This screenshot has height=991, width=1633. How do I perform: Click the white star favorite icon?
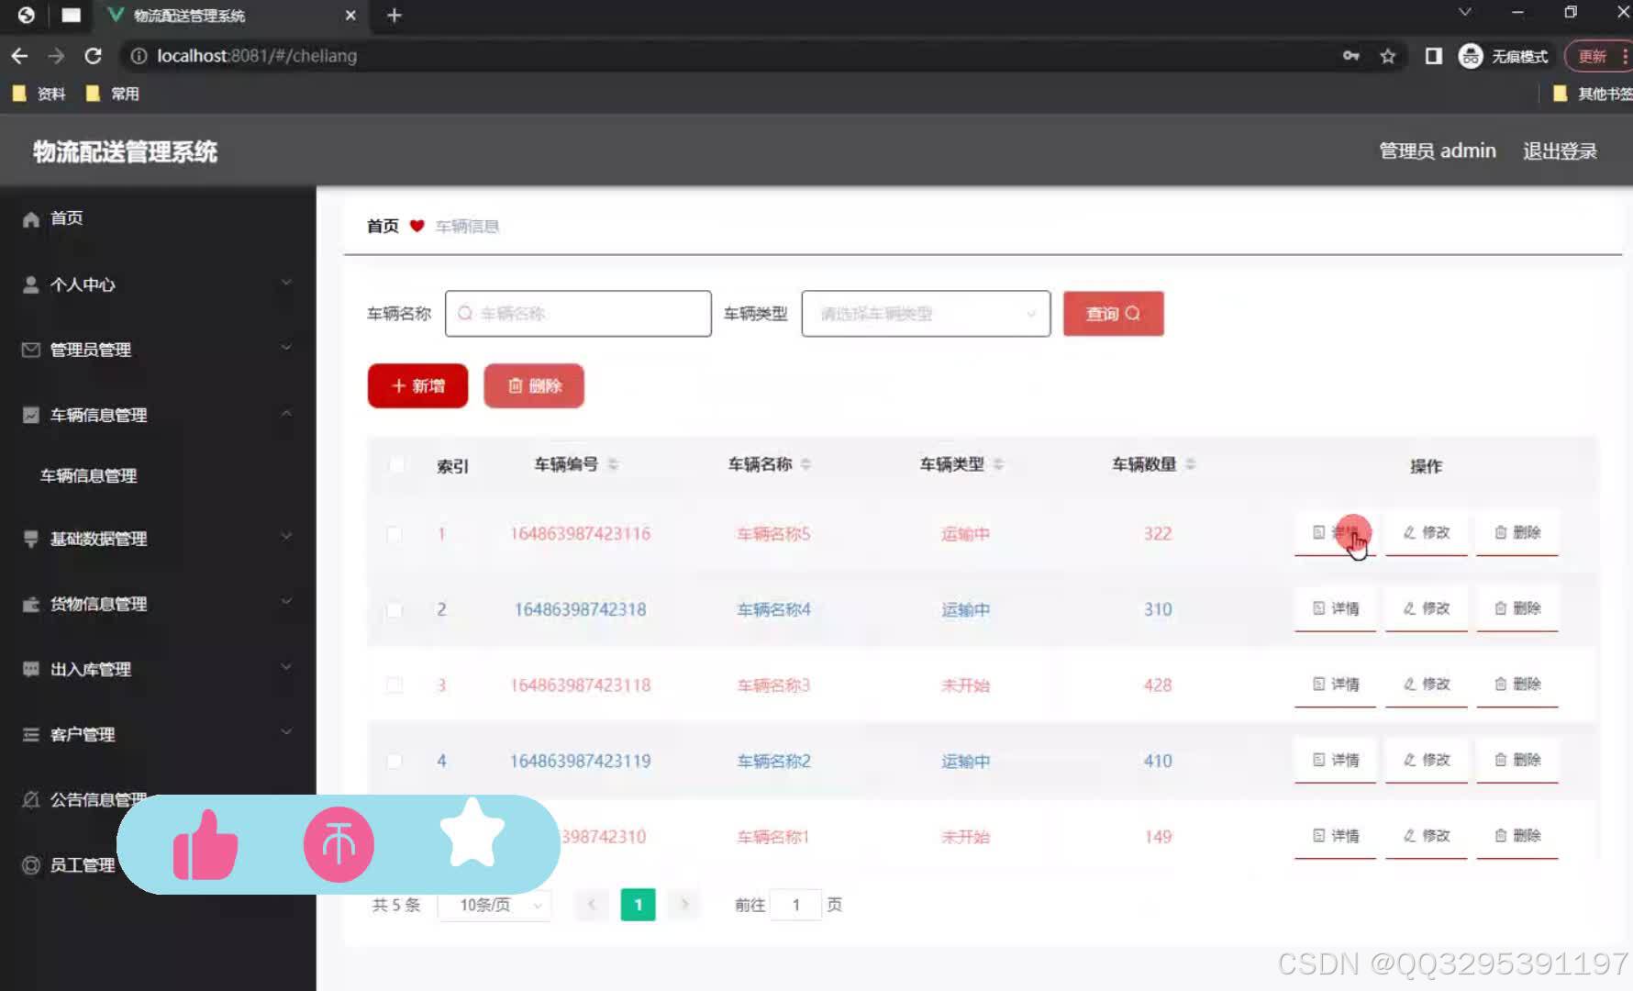[x=472, y=833]
